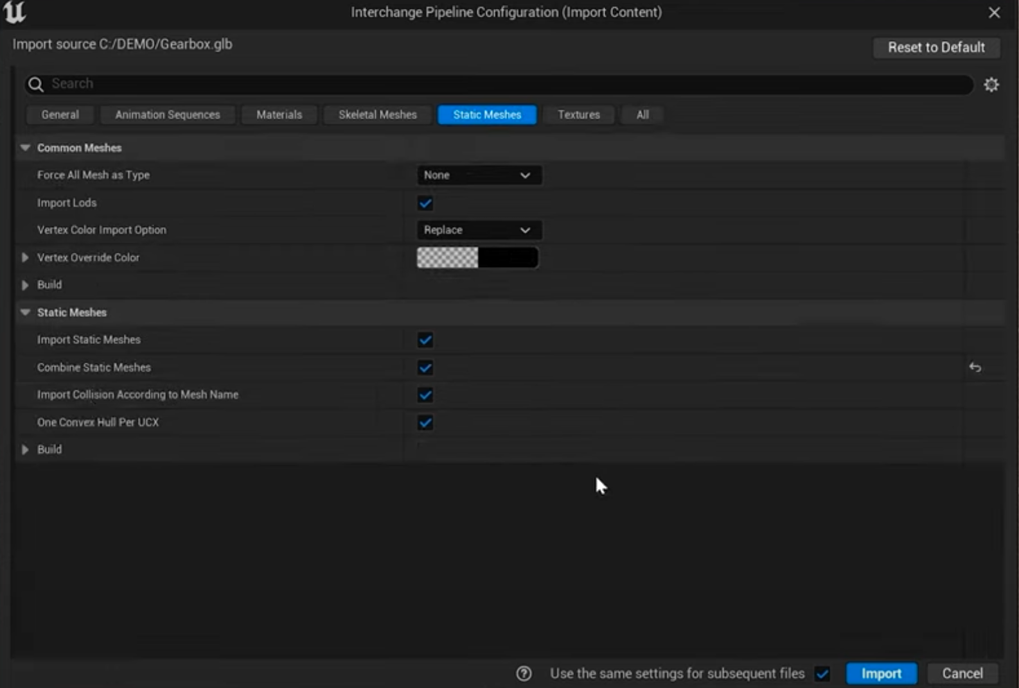Collapse the Static Meshes section
This screenshot has height=688, width=1019.
point(25,313)
